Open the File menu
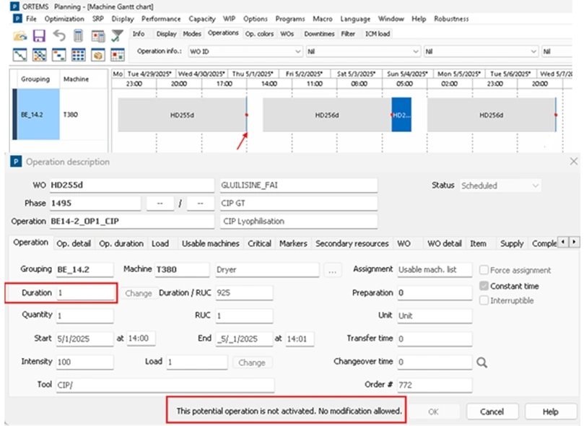 31,19
